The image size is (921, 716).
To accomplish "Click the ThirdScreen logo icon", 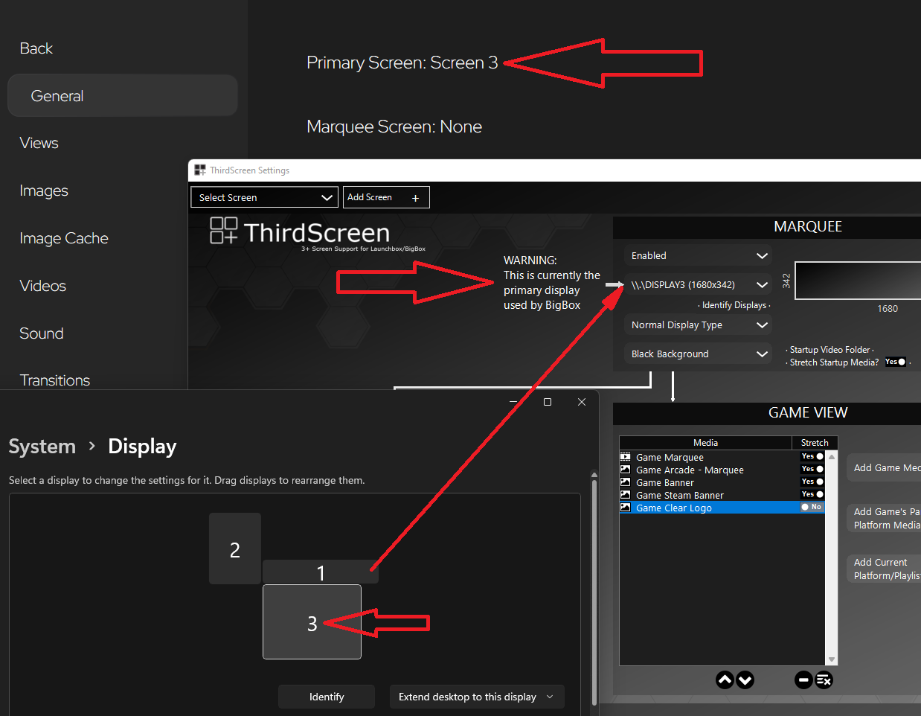I will click(224, 230).
